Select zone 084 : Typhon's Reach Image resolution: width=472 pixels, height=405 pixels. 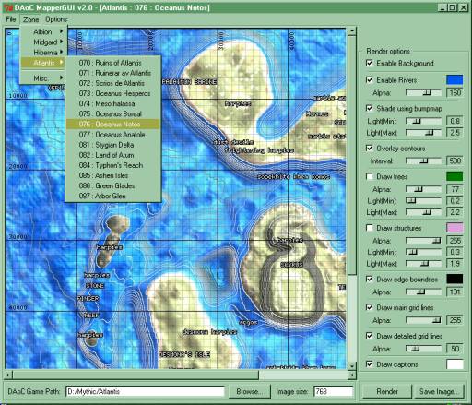click(x=112, y=165)
